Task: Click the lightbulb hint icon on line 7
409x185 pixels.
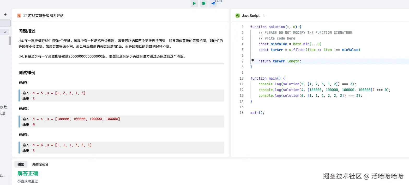Action: 252,61
